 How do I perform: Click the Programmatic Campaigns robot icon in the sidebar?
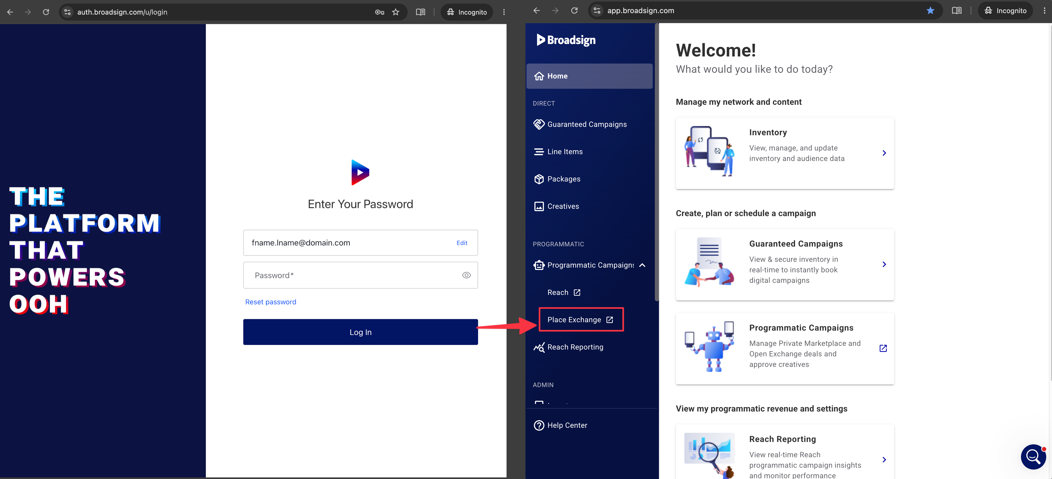coord(539,265)
